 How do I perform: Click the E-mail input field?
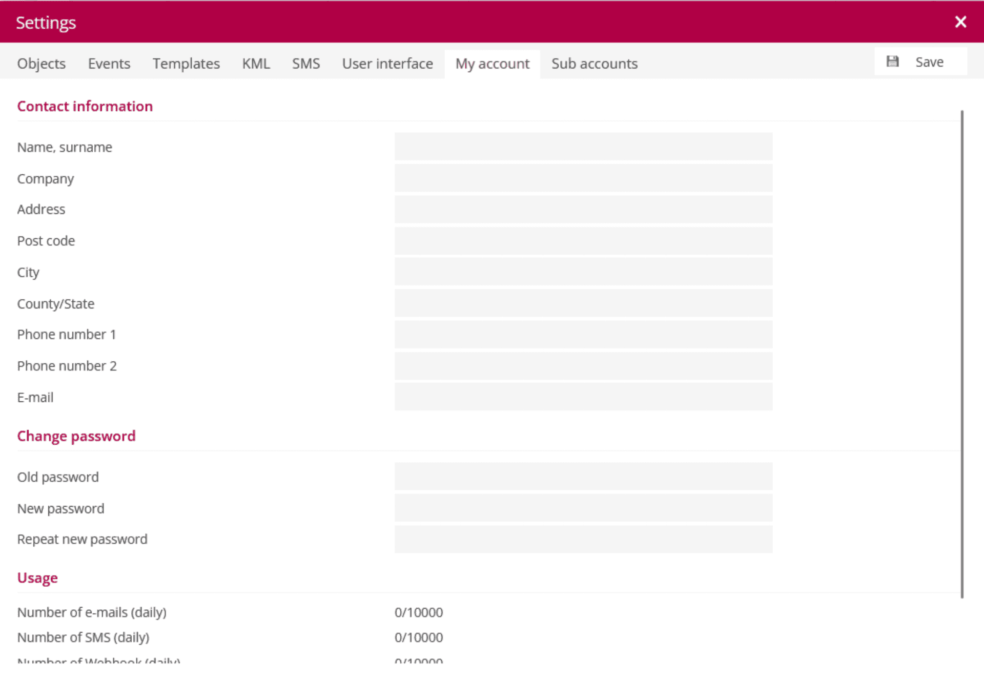coord(583,397)
